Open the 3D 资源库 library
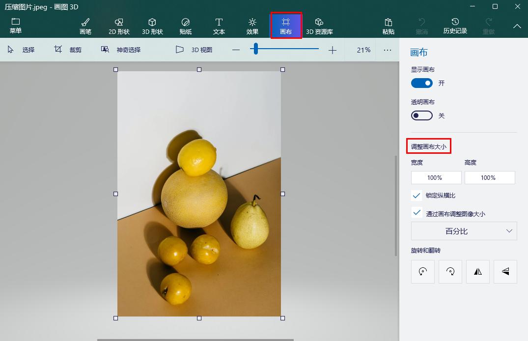Viewport: 528px width, 341px height. click(319, 26)
